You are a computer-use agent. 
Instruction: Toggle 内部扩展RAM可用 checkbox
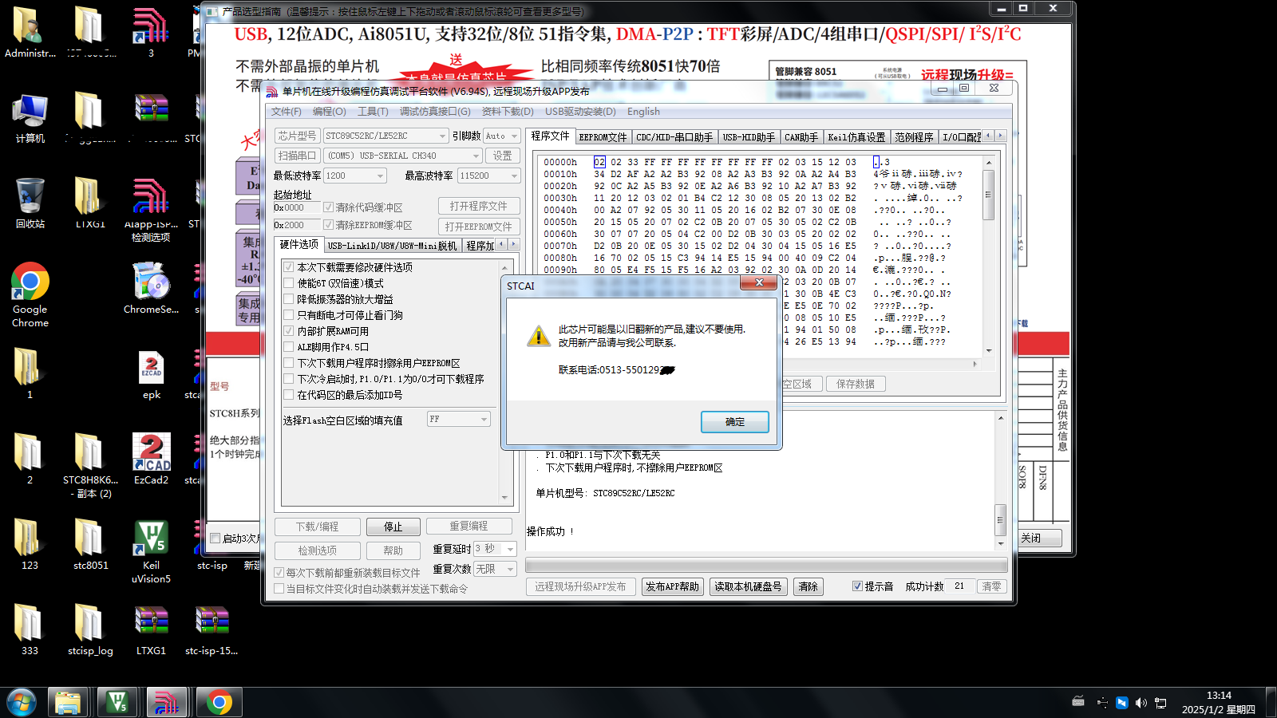click(x=289, y=331)
